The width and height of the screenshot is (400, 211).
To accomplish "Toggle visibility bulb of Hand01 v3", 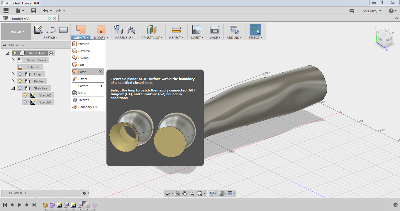I will click(15, 53).
